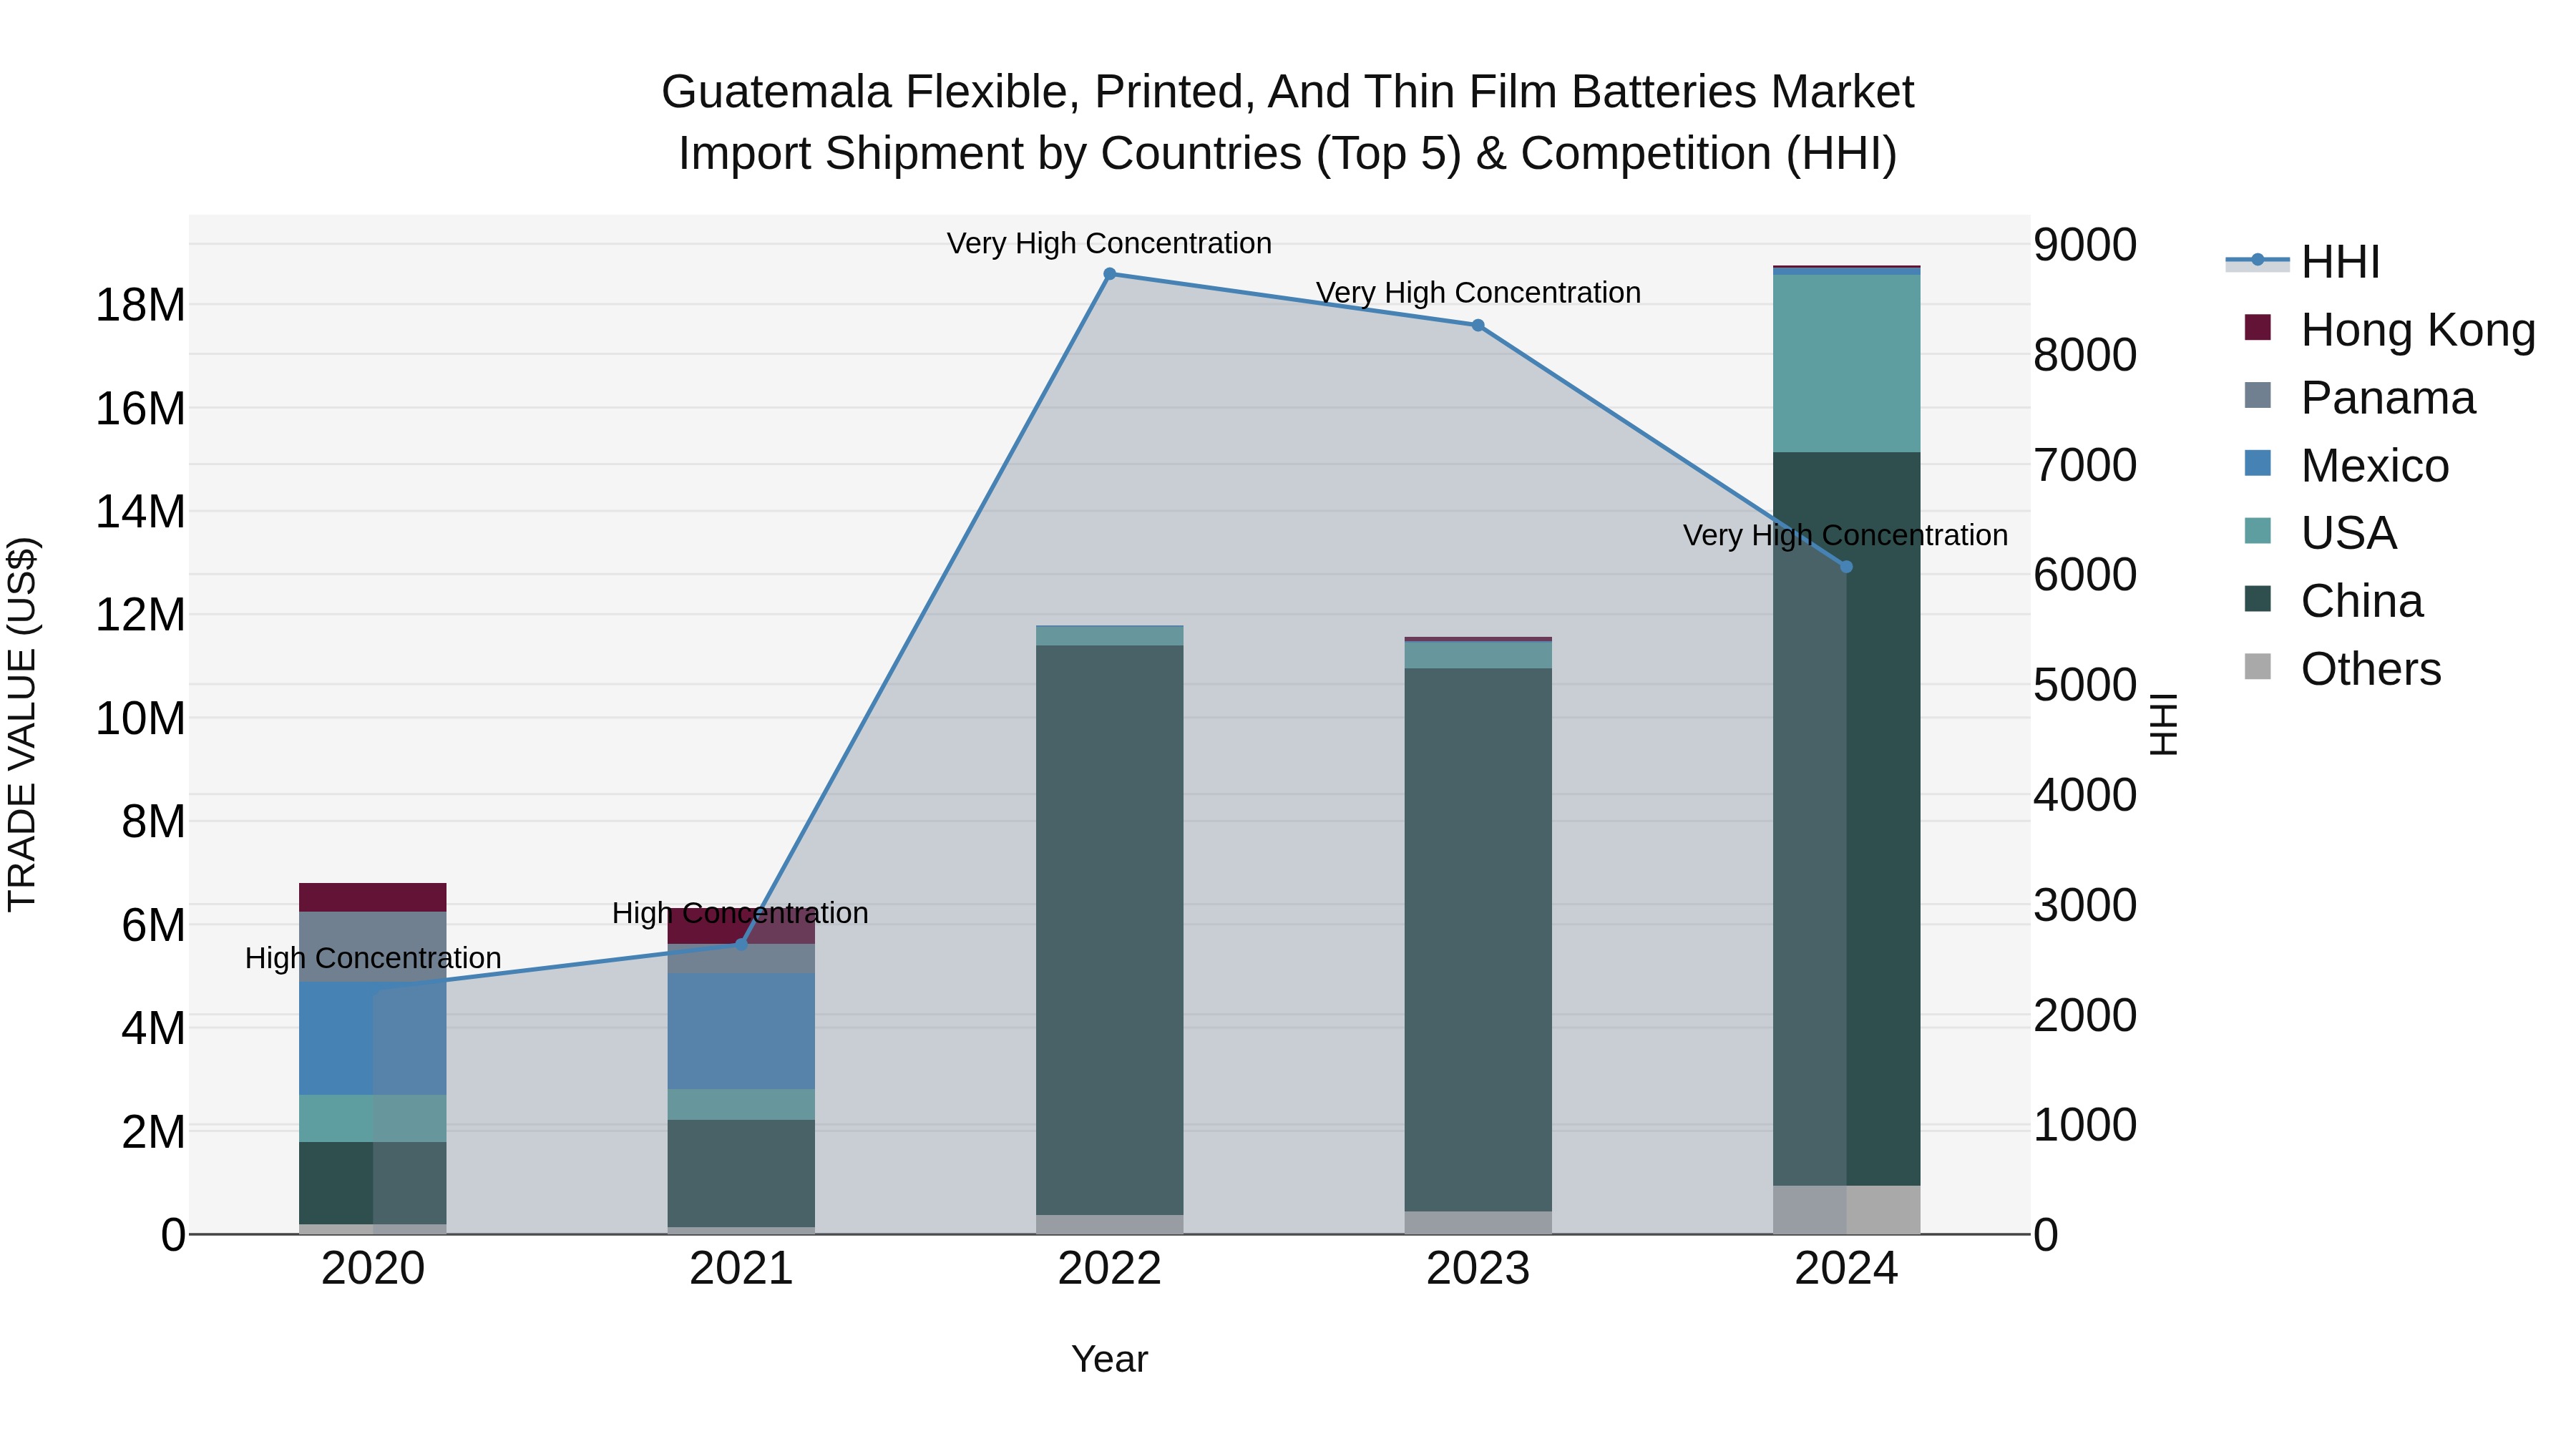Click the chart title text

(x=1288, y=122)
